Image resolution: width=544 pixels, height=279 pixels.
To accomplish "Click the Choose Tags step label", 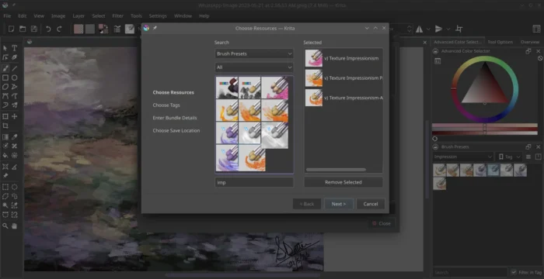I will click(166, 105).
